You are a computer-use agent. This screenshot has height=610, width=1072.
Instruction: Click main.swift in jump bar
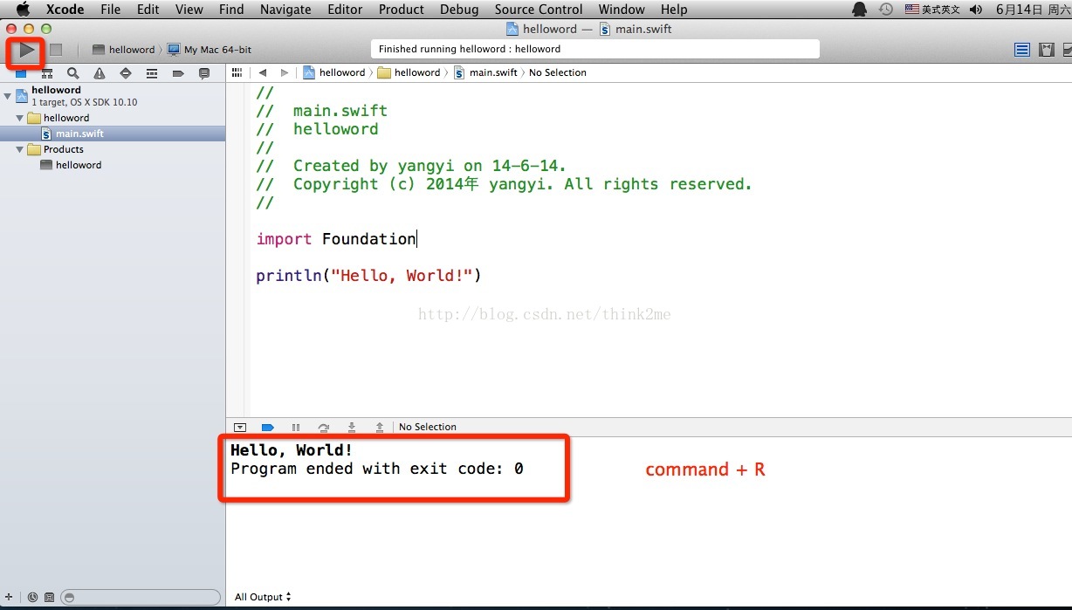485,72
